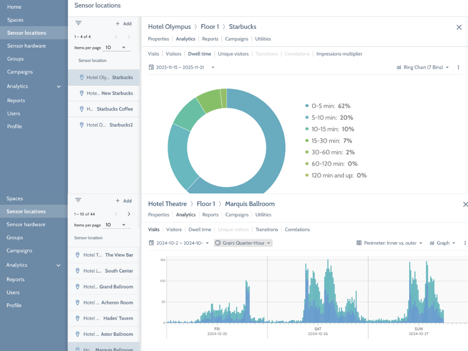Click the table icon beside Perimeter: Inner vs. outer

pos(359,243)
